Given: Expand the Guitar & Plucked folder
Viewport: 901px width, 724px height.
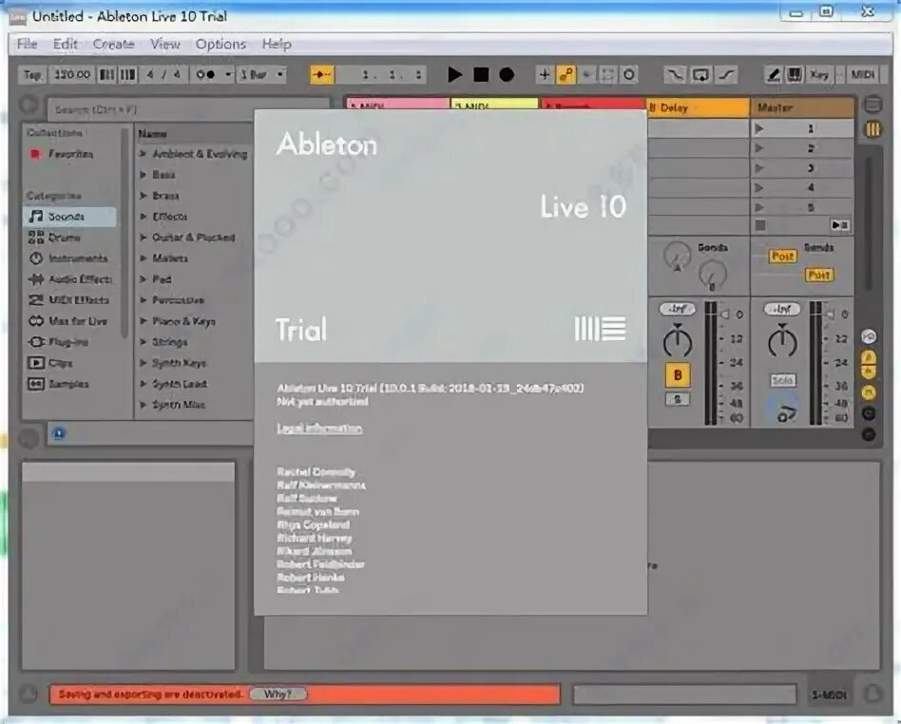Looking at the screenshot, I should [144, 238].
